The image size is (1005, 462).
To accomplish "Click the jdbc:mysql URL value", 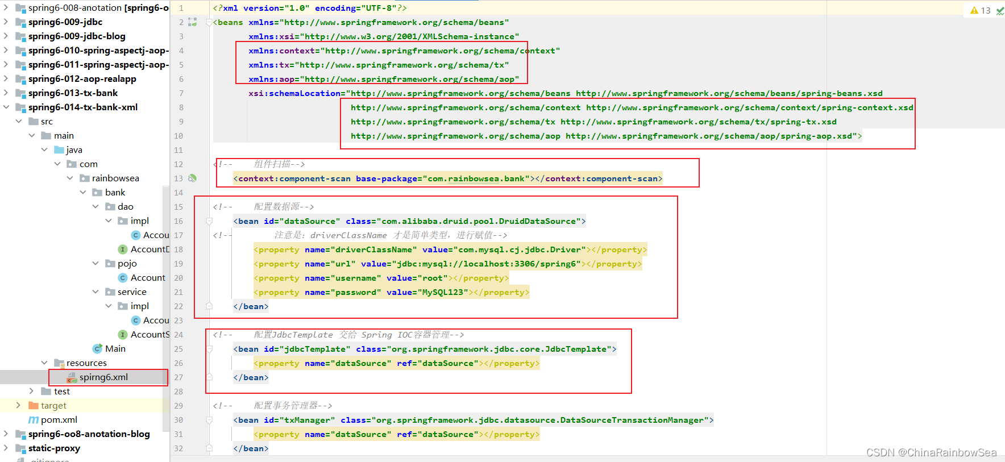I will pyautogui.click(x=487, y=264).
